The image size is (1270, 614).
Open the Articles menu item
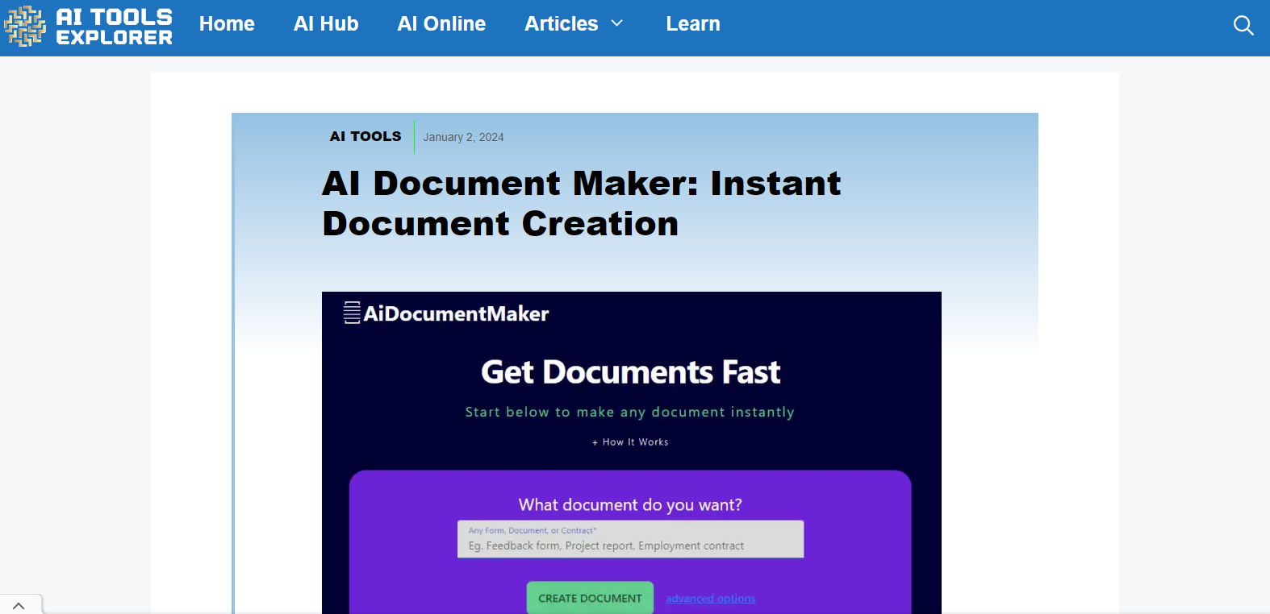click(x=562, y=24)
